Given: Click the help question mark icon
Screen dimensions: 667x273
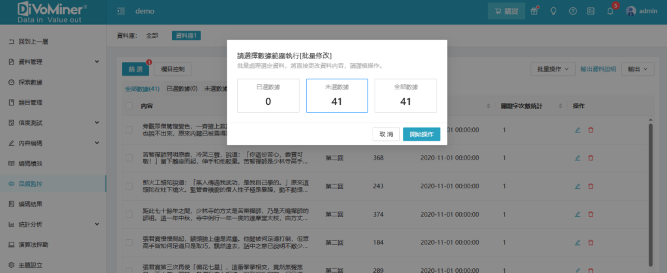Looking at the screenshot, I should tap(573, 11).
